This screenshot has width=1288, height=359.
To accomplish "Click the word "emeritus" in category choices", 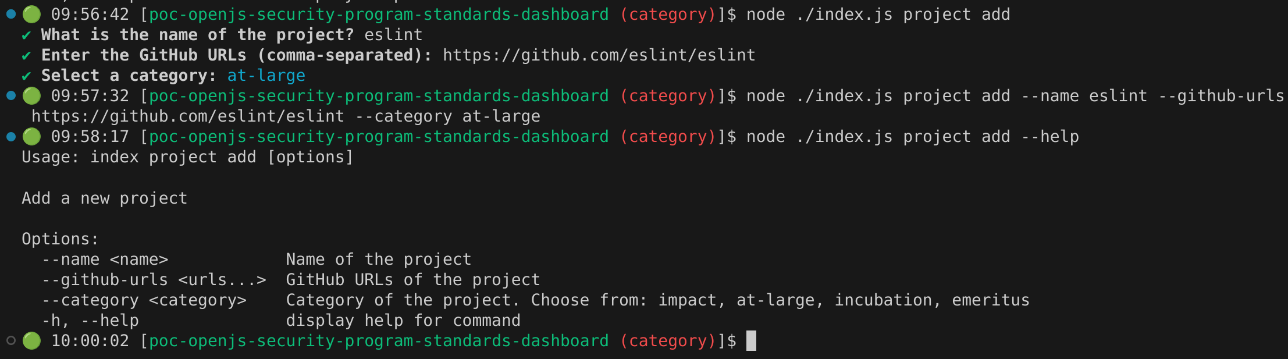I will point(990,300).
